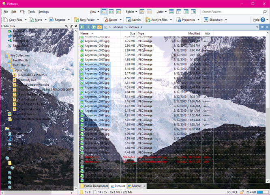Viewport: 270px width, 195px height.
Task: Open the Admin toolbar button
Action: pyautogui.click(x=133, y=20)
